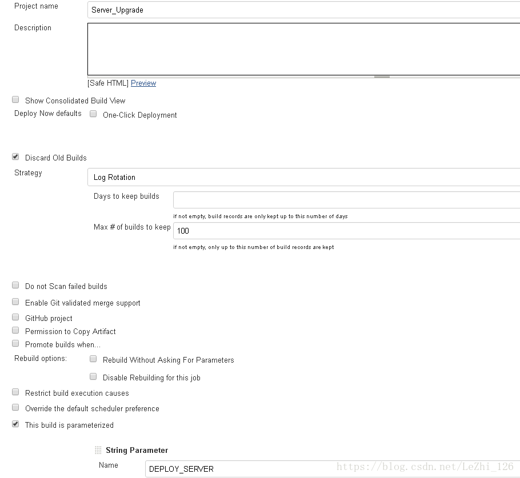The width and height of the screenshot is (520, 478).
Task: Click the Project name input field
Action: [303, 10]
